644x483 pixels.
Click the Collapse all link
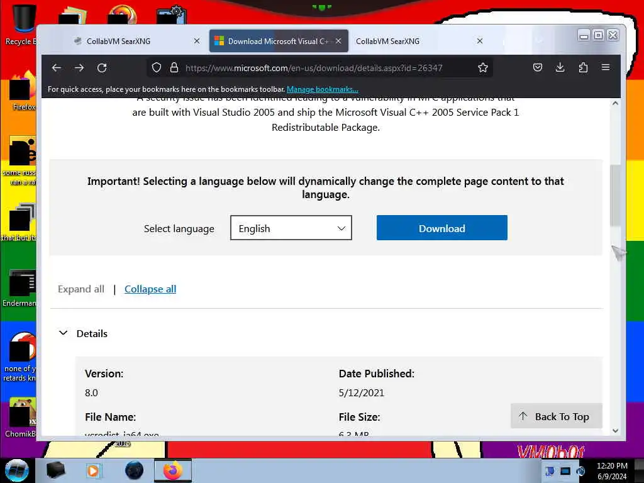(x=150, y=289)
